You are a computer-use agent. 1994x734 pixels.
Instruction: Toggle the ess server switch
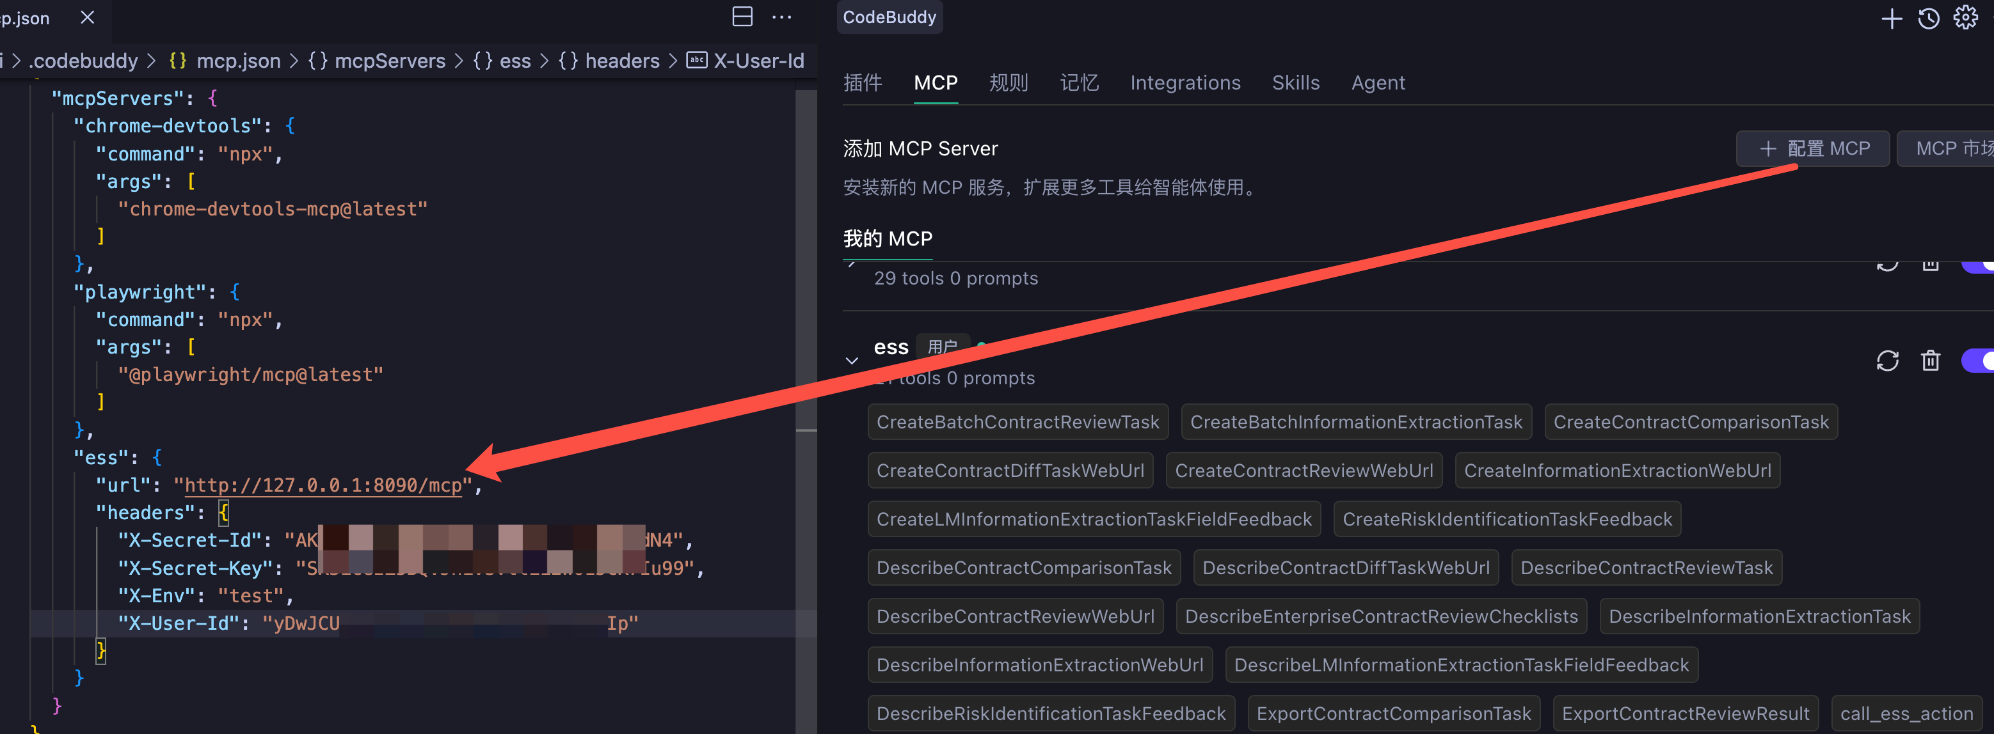(1978, 361)
